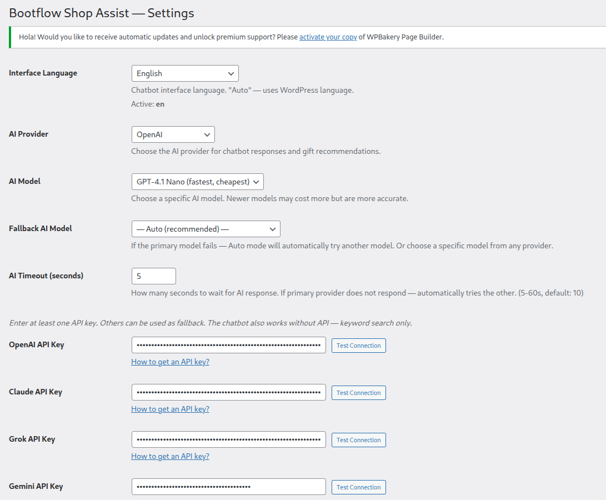Open the Interface Language dropdown
This screenshot has width=606, height=500.
(185, 73)
